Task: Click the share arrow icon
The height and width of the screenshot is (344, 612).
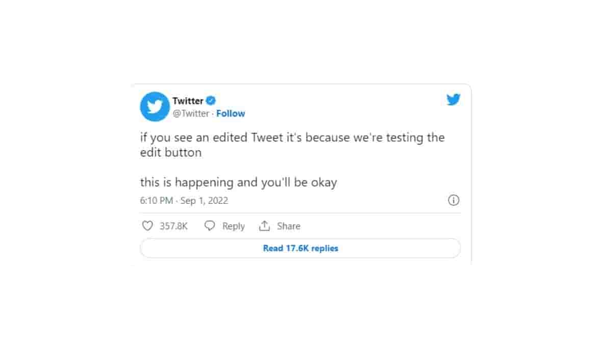Action: pyautogui.click(x=264, y=226)
